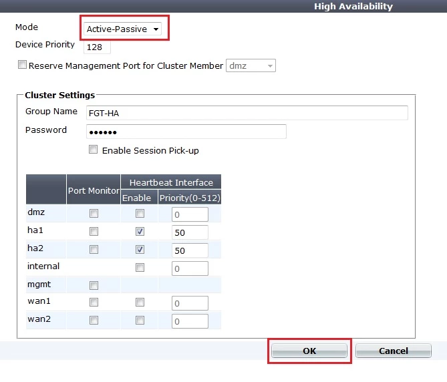Click OK to apply HA settings
This screenshot has width=447, height=382.
click(x=309, y=351)
